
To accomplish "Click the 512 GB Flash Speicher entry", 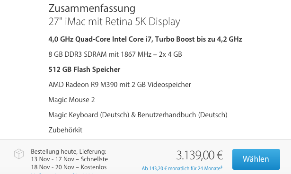I will [x=84, y=70].
